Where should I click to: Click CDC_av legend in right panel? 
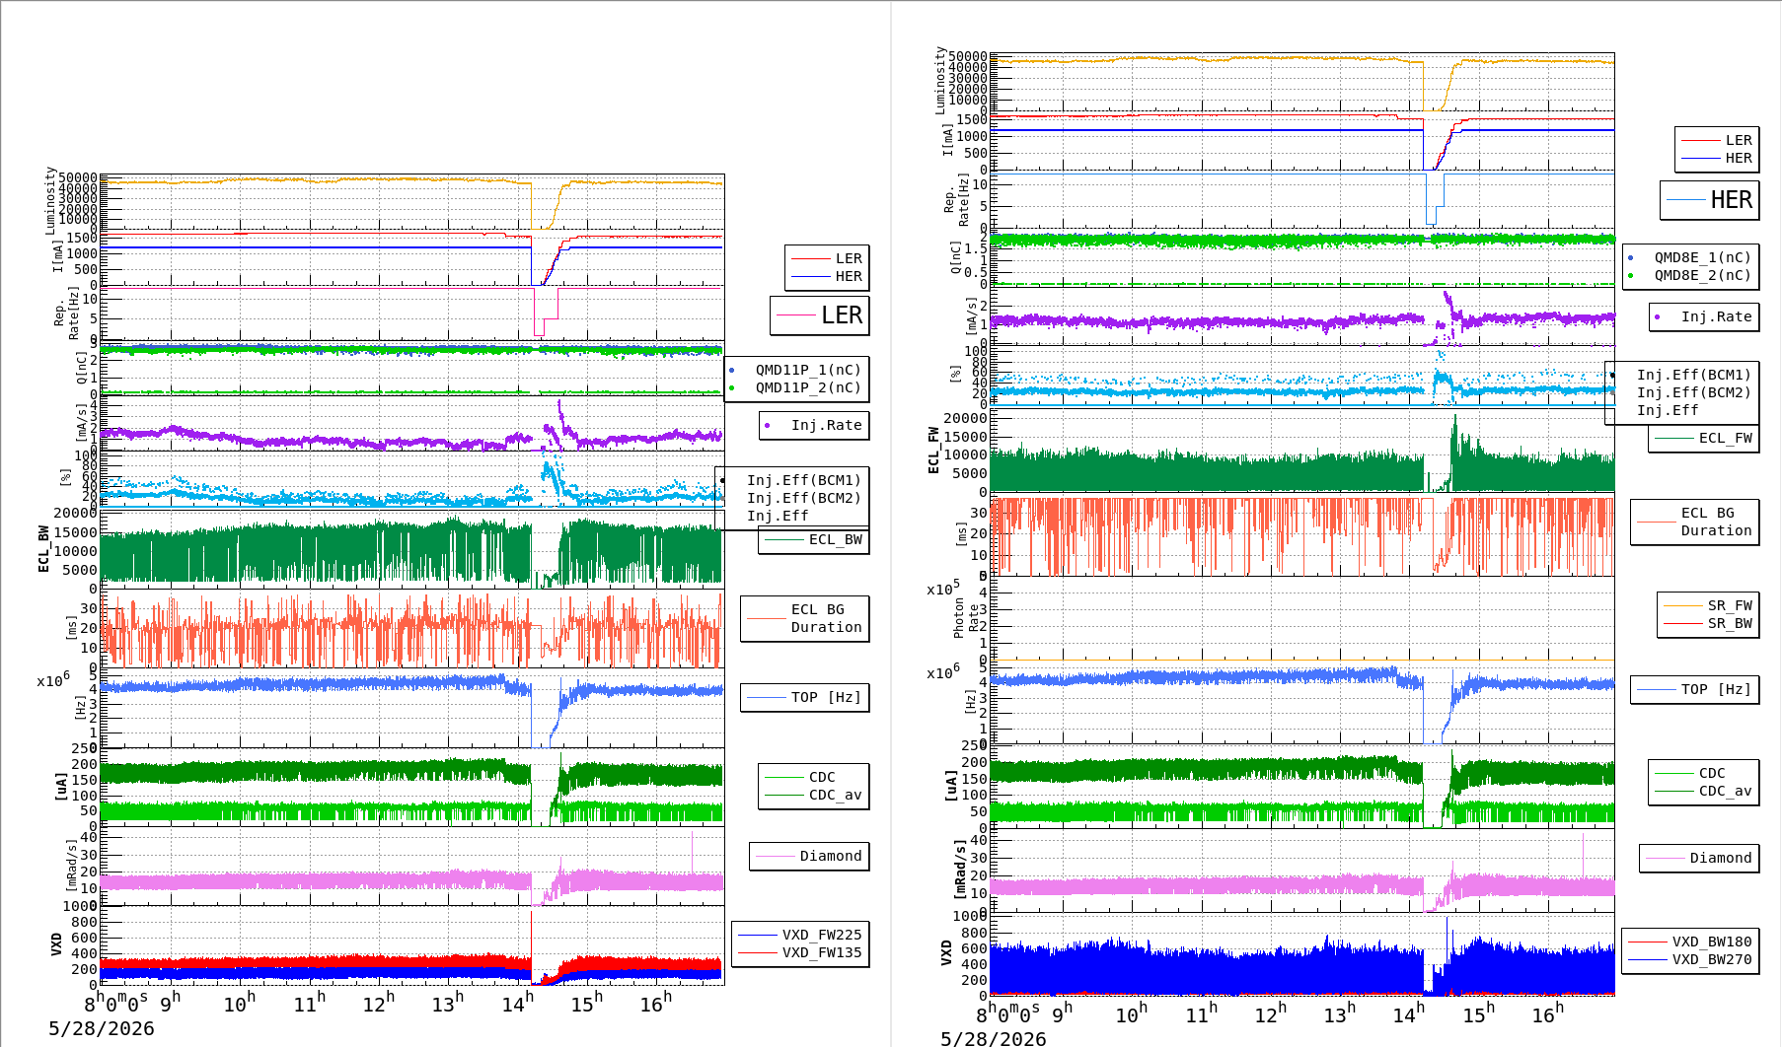pyautogui.click(x=1704, y=792)
